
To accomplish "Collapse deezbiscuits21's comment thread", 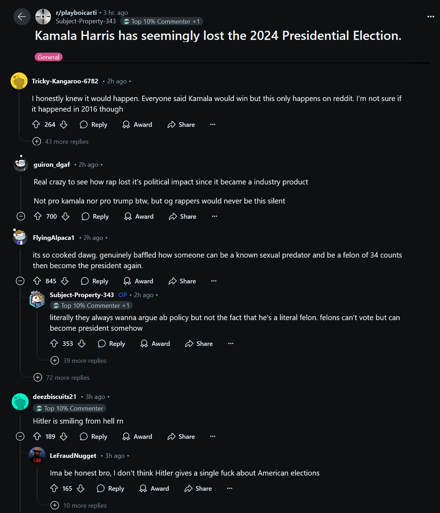I will pos(20,436).
